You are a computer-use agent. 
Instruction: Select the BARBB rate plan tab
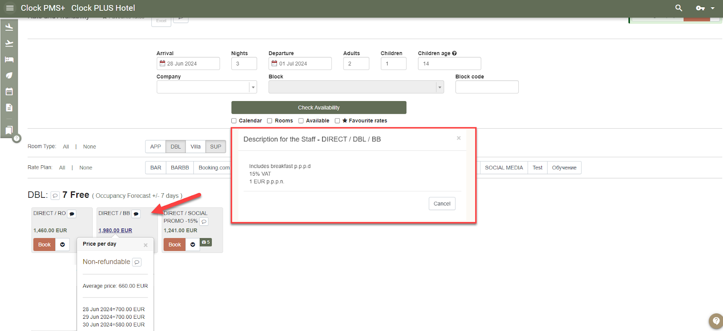coord(179,168)
